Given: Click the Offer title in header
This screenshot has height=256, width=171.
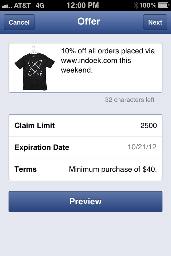Looking at the screenshot, I should tap(89, 21).
